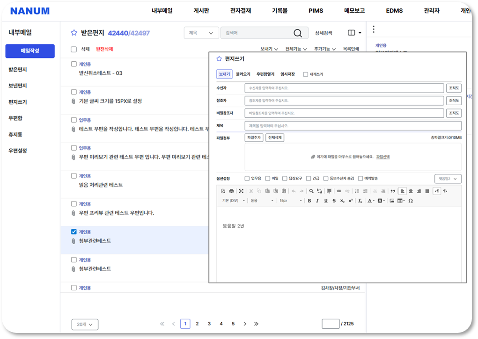The height and width of the screenshot is (339, 478).
Task: Click the 파일추가 button
Action: pyautogui.click(x=254, y=137)
